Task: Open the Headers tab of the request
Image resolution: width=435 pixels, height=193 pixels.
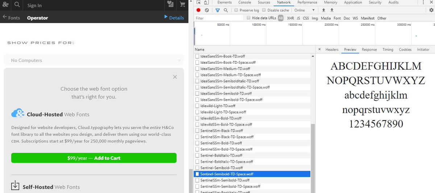Action: click(332, 49)
